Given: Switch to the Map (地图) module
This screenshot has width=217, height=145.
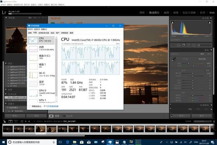Looking at the screenshot, I should [166, 13].
